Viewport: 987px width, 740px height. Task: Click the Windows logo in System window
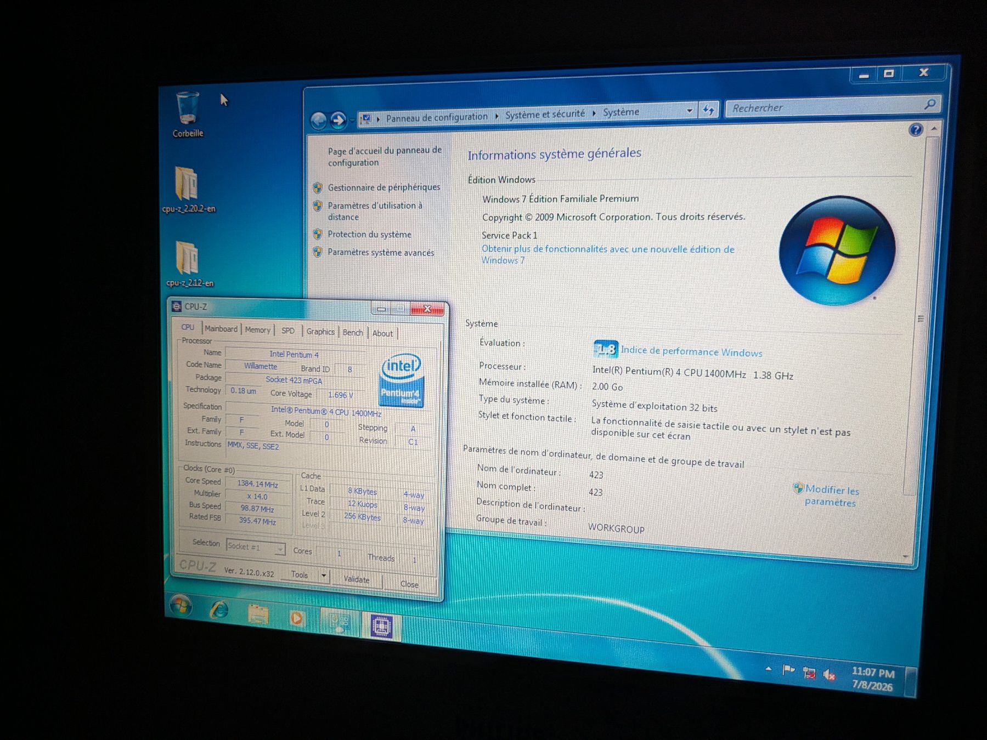coord(837,251)
